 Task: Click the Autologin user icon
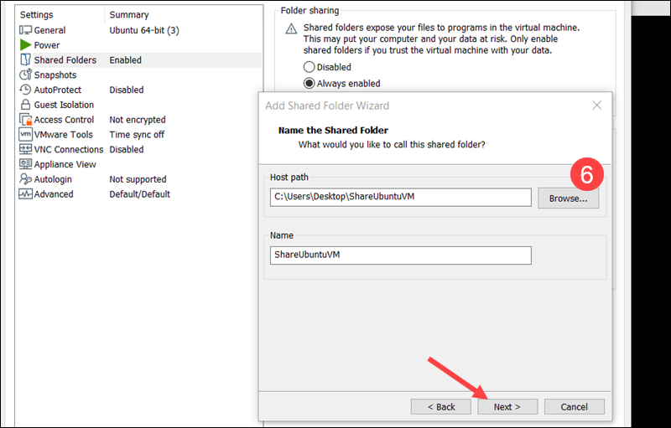click(25, 179)
